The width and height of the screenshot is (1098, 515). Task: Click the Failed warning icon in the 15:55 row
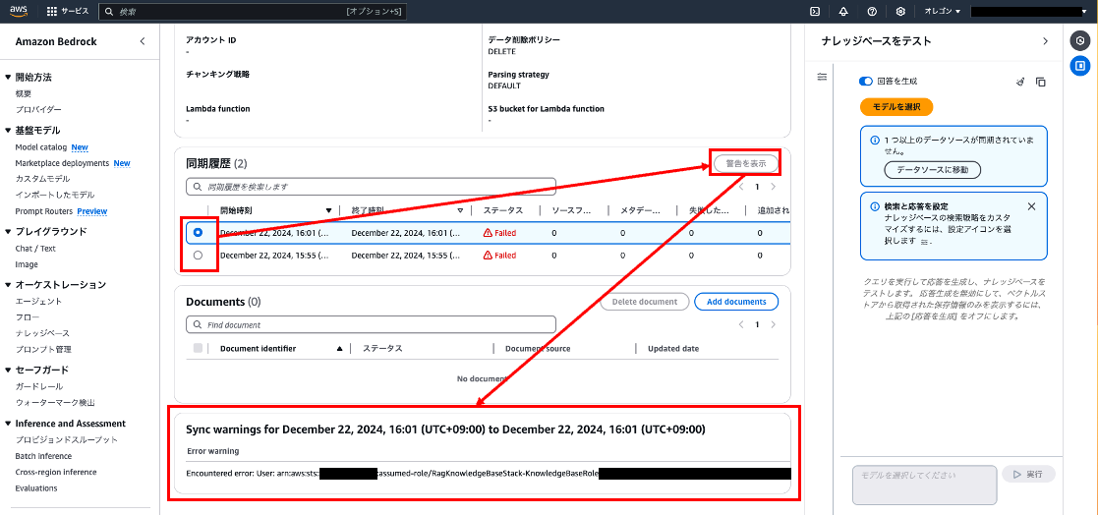[x=489, y=256]
